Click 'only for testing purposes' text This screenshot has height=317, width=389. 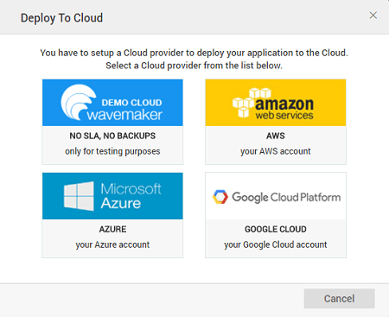tap(112, 151)
